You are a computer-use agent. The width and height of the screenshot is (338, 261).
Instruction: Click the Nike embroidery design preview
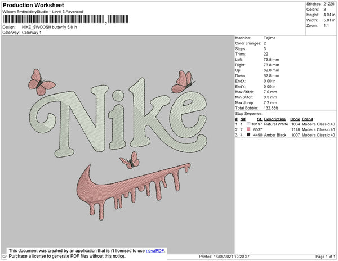118,144
